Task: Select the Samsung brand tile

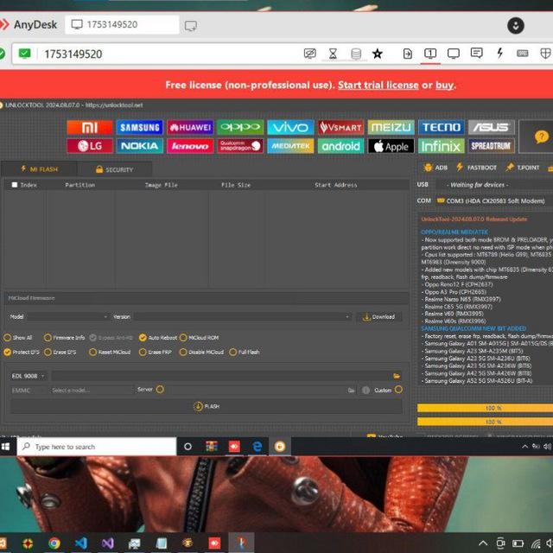Action: point(140,127)
